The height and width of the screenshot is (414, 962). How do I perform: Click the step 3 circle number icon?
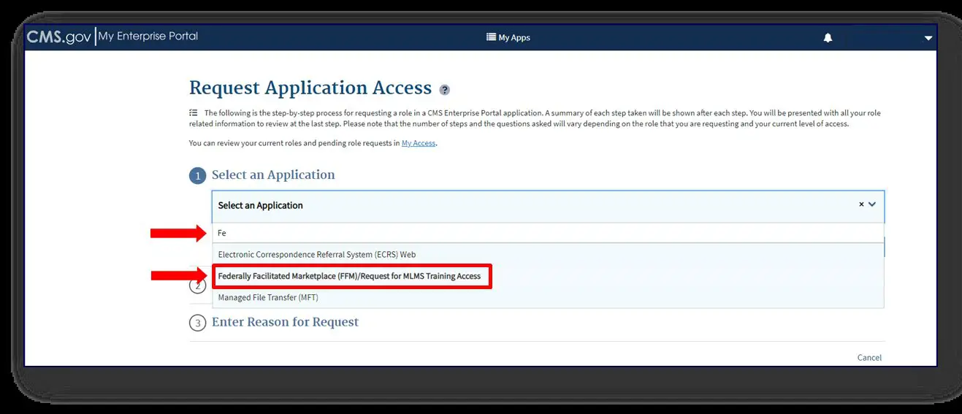[197, 323]
